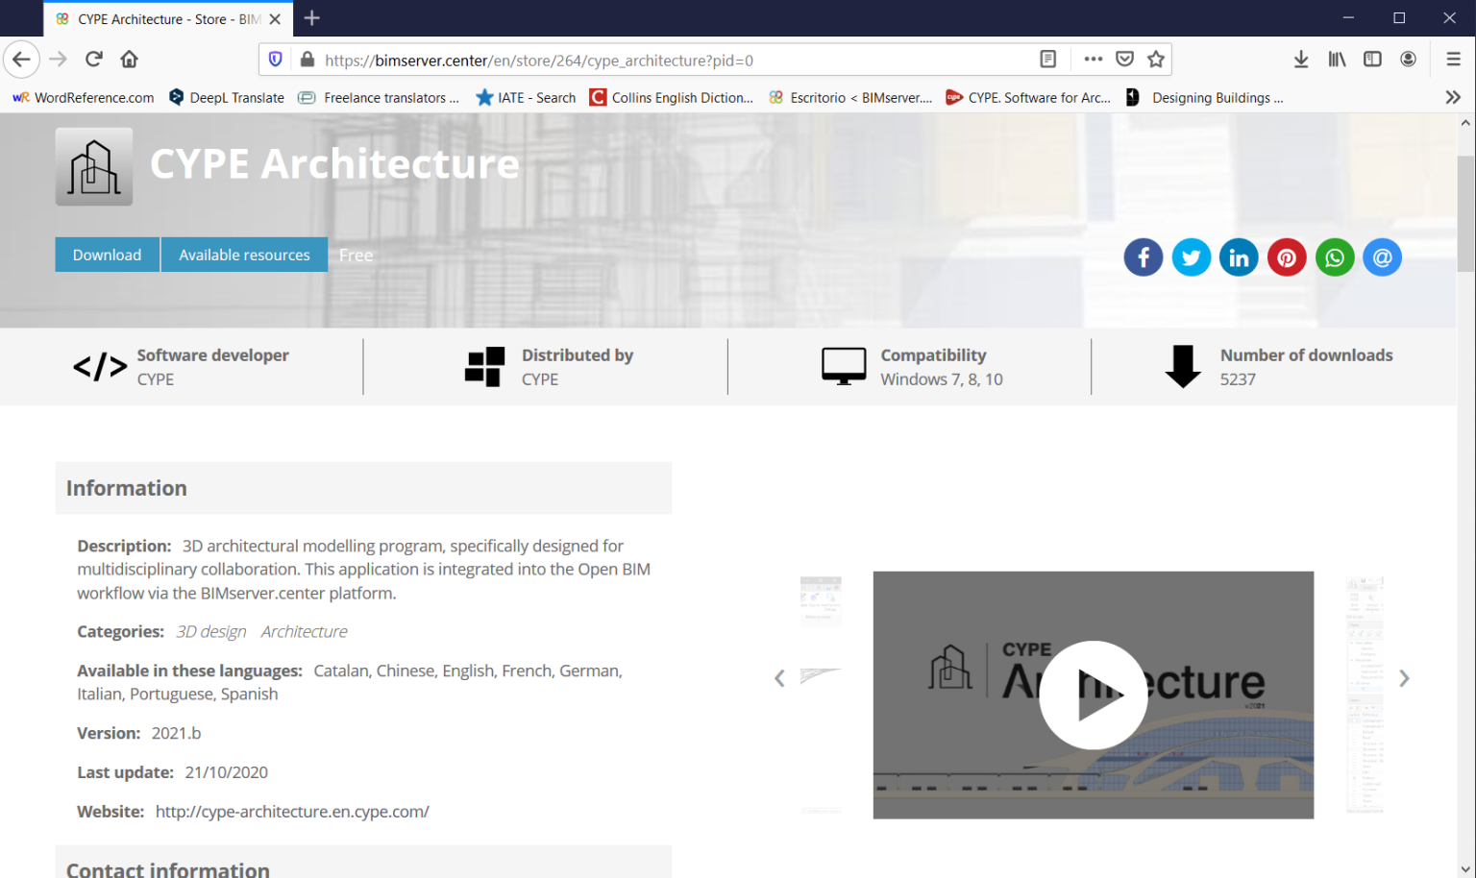Image resolution: width=1476 pixels, height=878 pixels.
Task: Share the page on Facebook
Action: click(1143, 256)
